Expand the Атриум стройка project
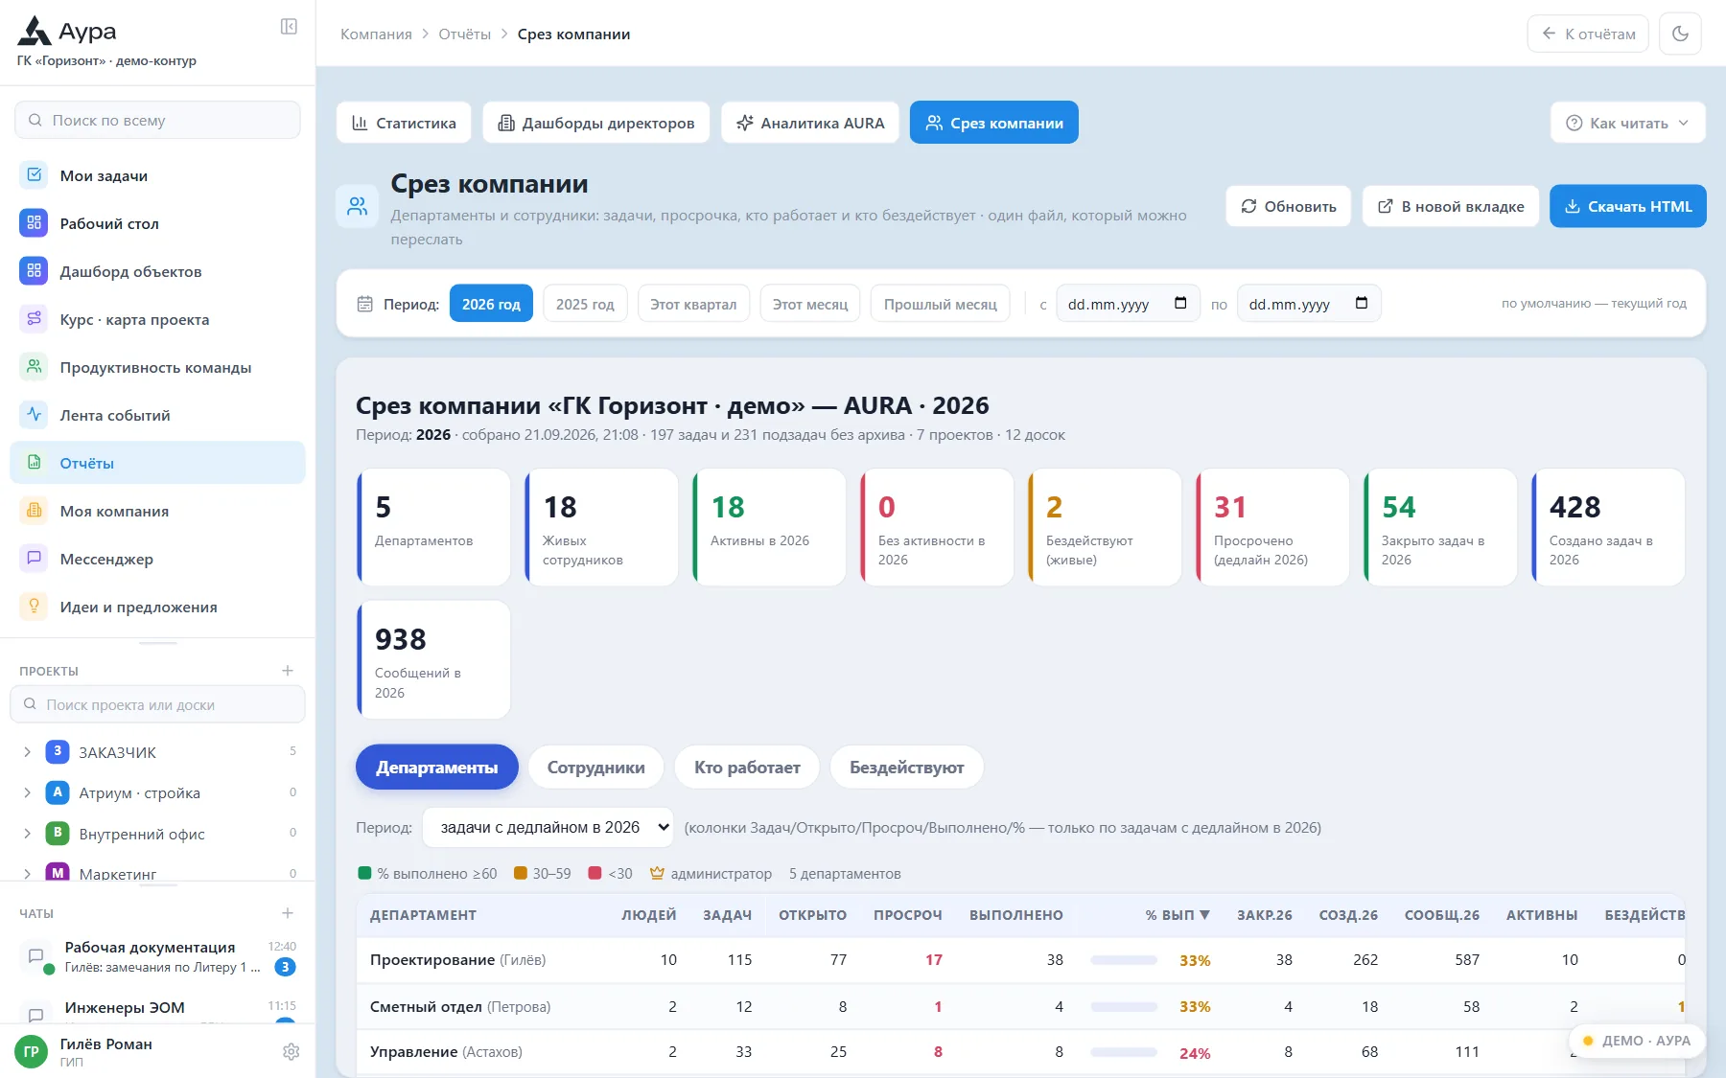 (27, 793)
